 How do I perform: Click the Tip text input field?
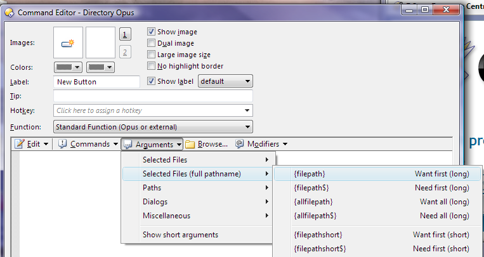153,96
